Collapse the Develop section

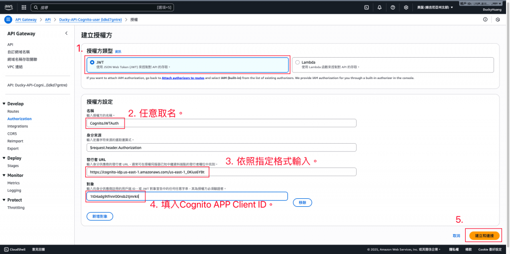[x=4, y=103]
